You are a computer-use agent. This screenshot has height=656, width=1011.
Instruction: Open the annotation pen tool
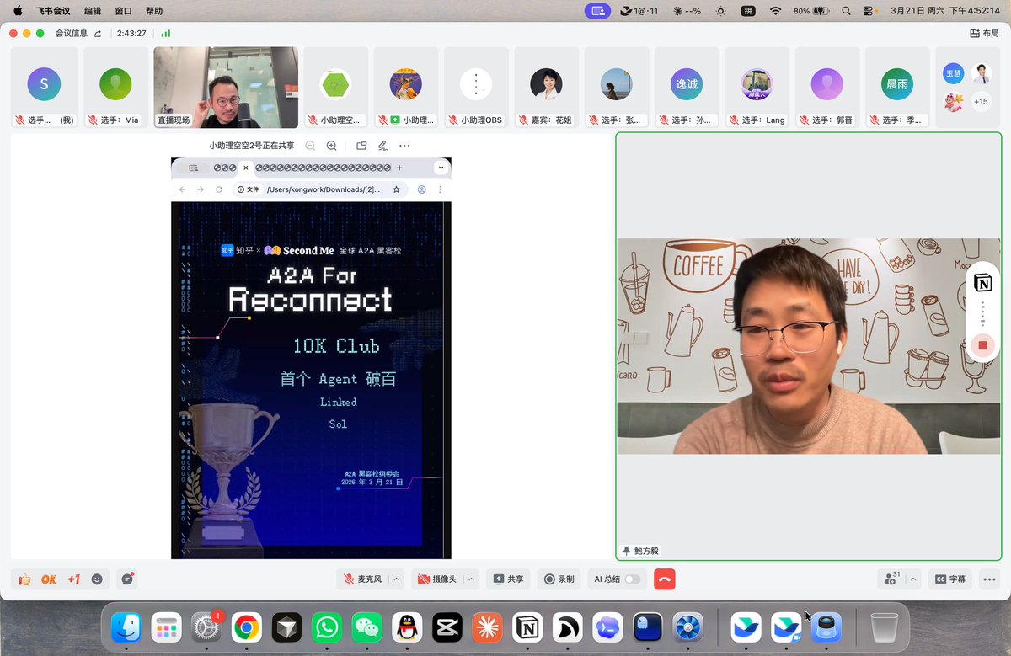click(x=382, y=146)
